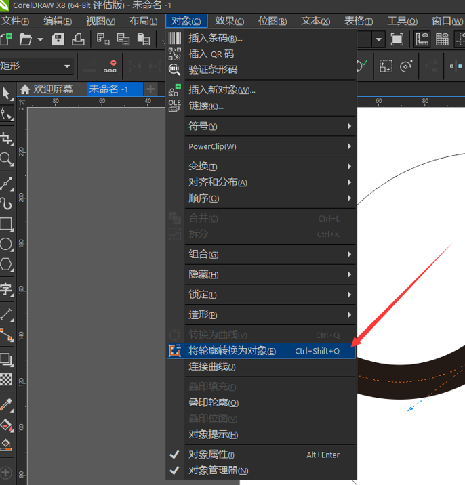
Task: Select the Transparency checkerboard tool
Action: [x=6, y=379]
